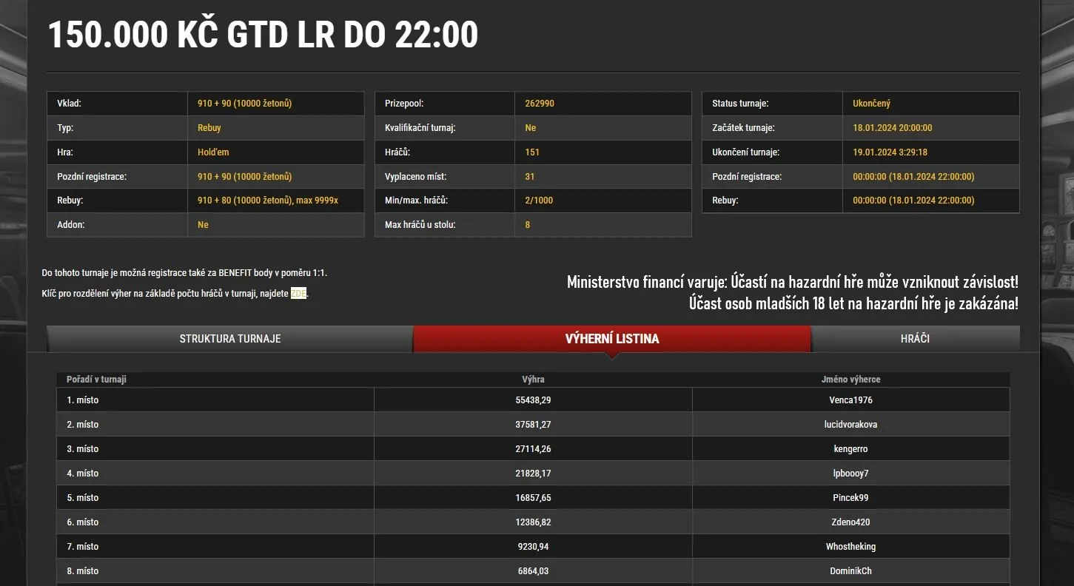
Task: Click the first place prize 55438,29
Action: 533,400
